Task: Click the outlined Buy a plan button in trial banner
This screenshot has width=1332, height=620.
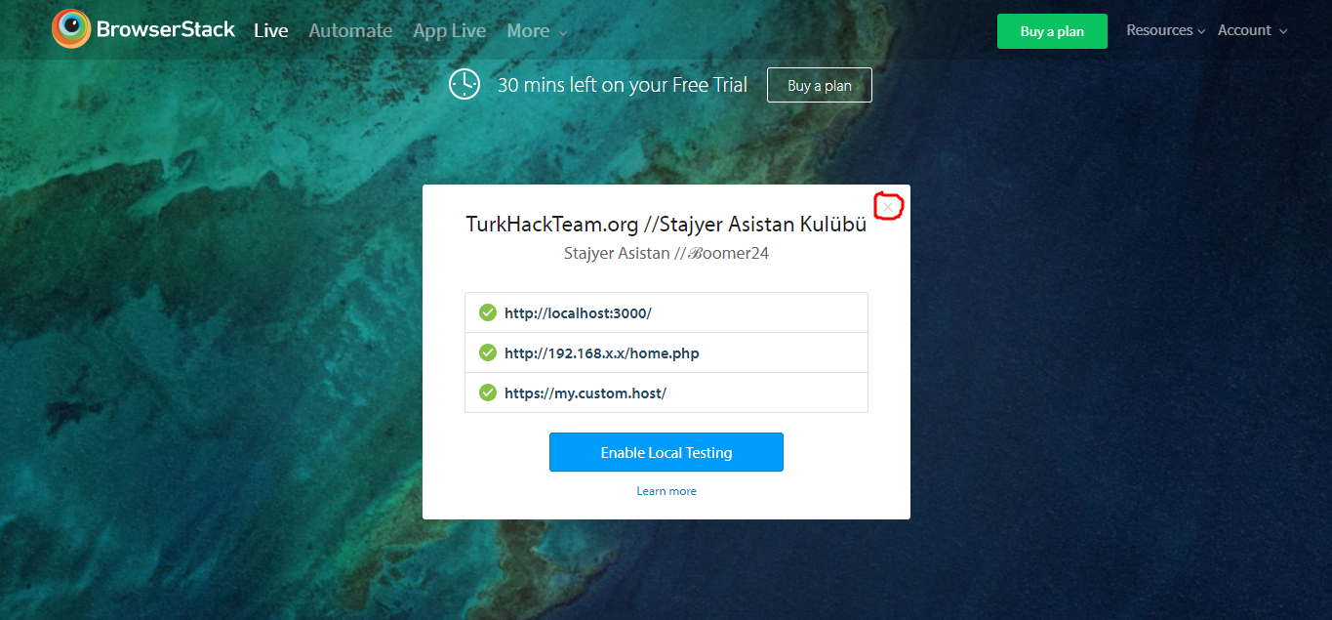Action: coord(819,85)
